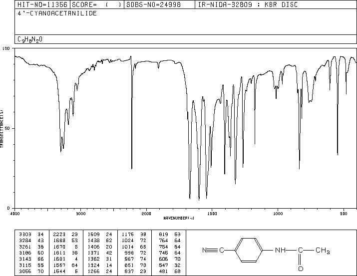The width and height of the screenshot is (357, 276).
Task: Select the formula C9H8N2O
Action: pyautogui.click(x=30, y=39)
